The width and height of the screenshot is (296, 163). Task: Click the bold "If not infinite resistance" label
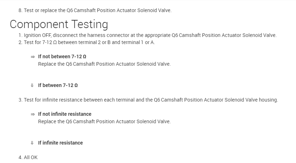[x=64, y=114]
